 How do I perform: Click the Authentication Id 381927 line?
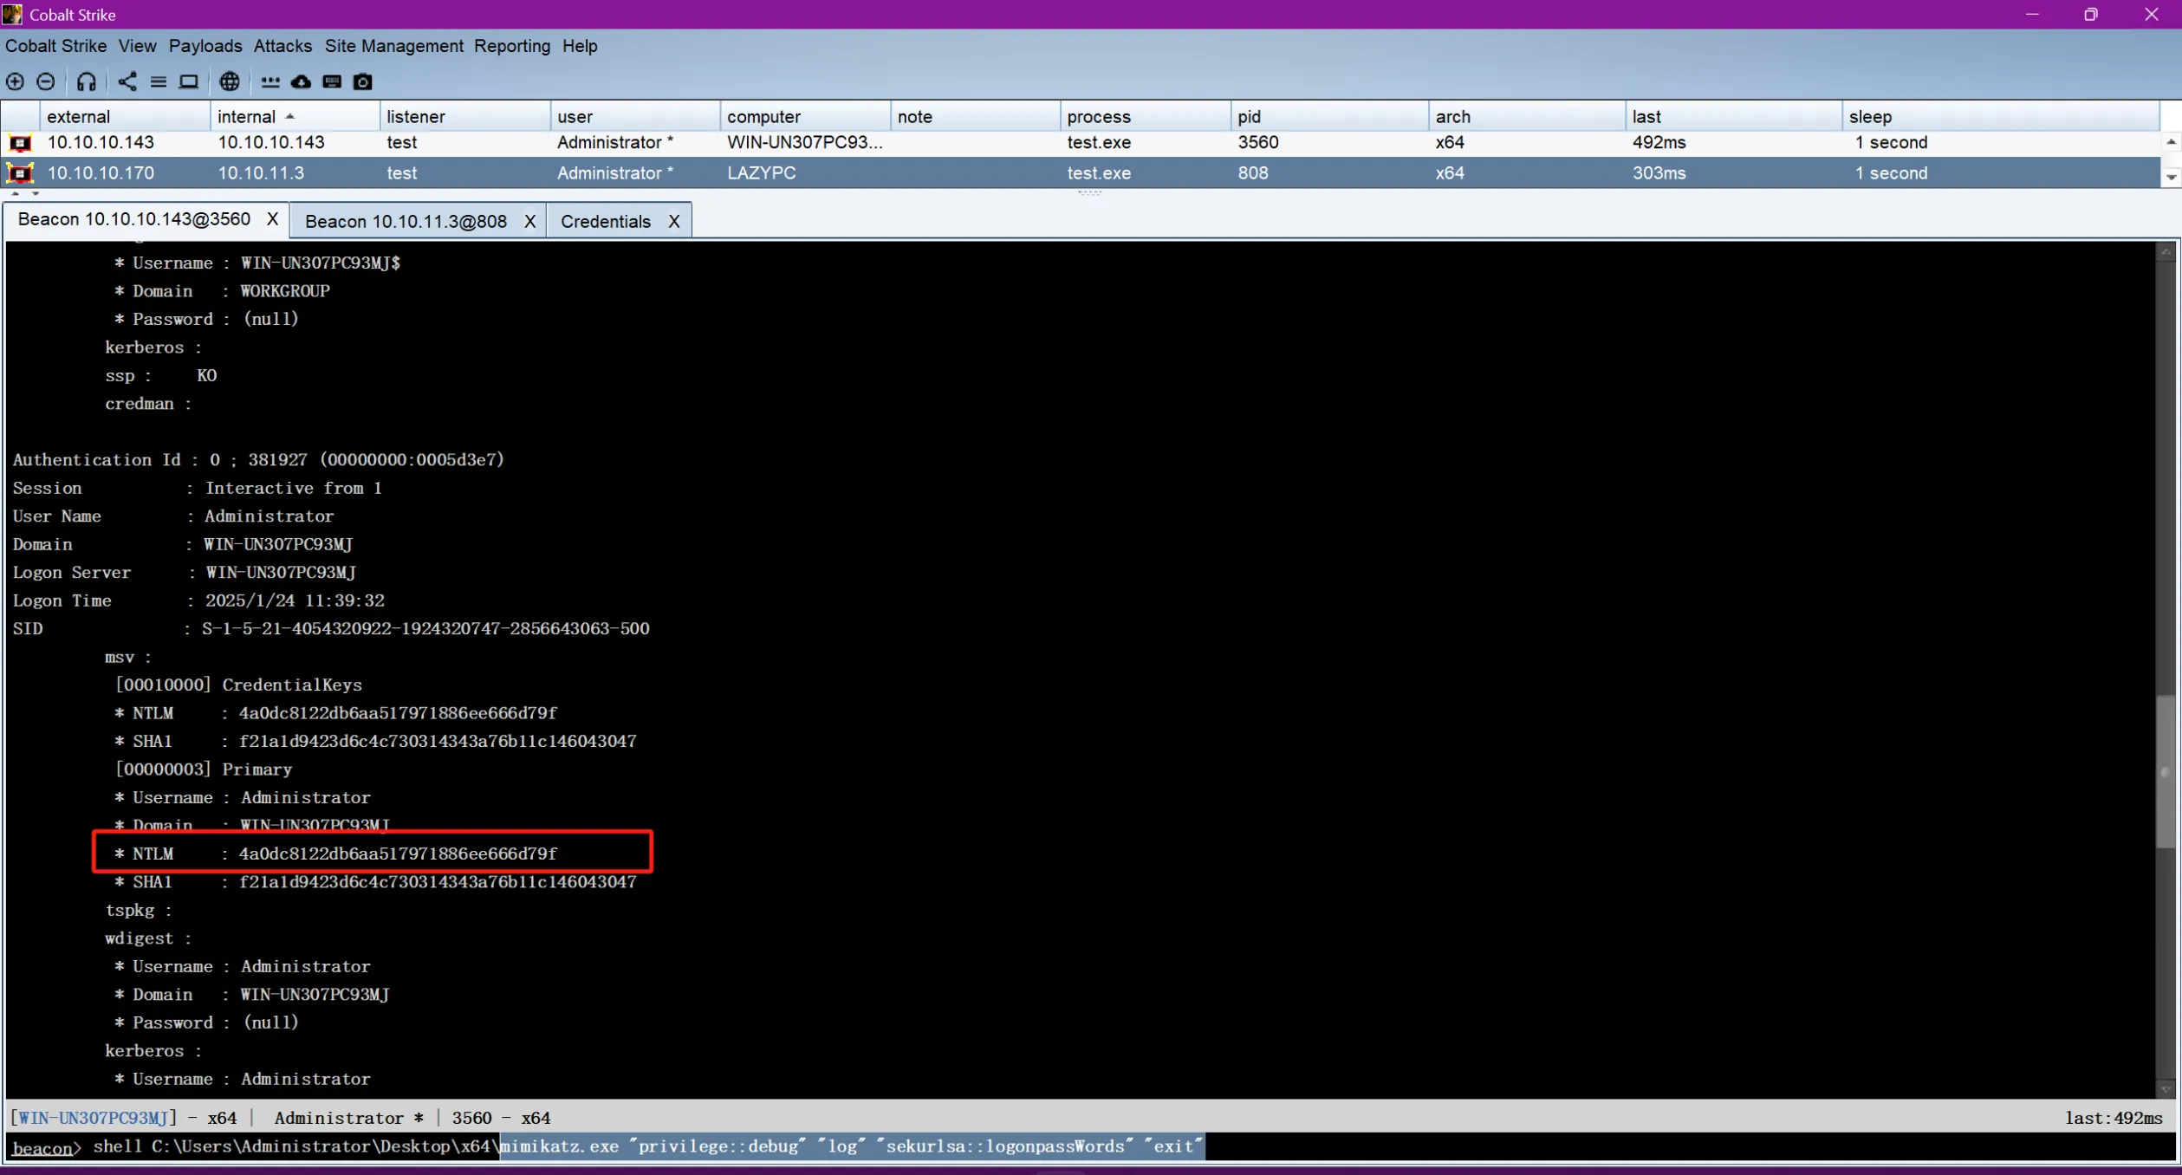[258, 460]
